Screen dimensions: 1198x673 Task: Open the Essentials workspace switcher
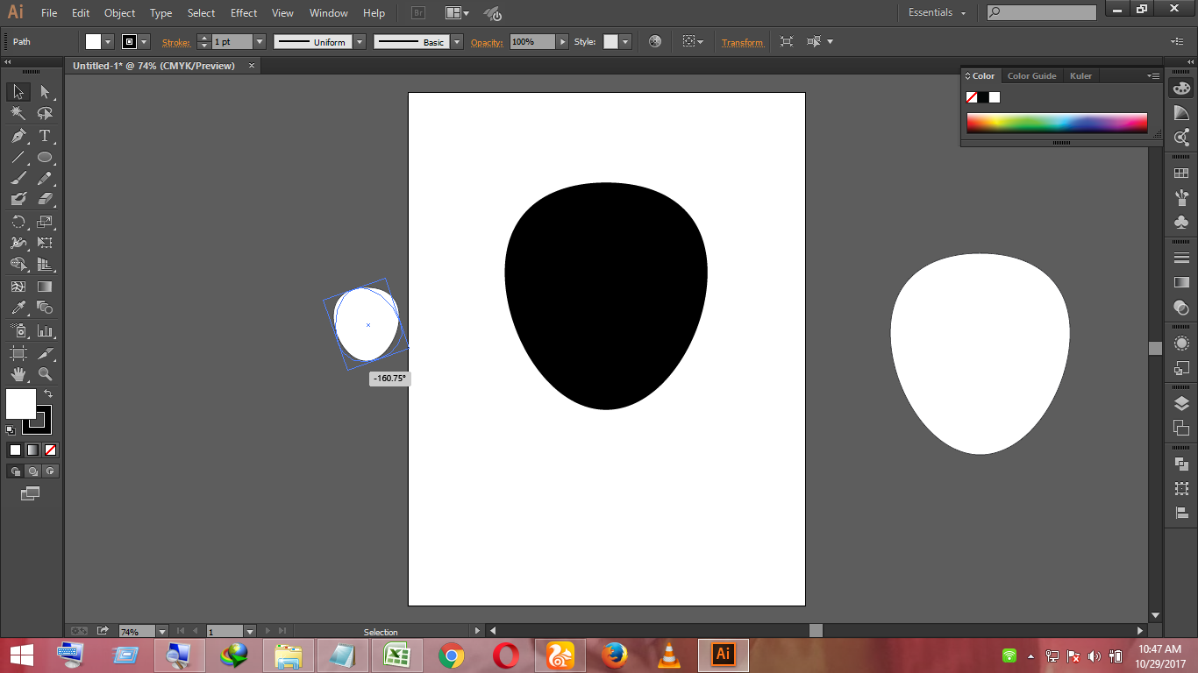click(x=938, y=12)
